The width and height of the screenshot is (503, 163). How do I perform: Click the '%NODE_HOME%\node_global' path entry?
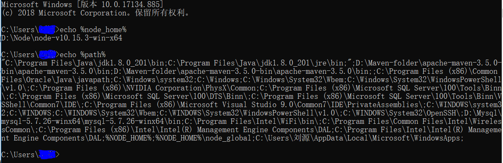[x=204, y=138]
